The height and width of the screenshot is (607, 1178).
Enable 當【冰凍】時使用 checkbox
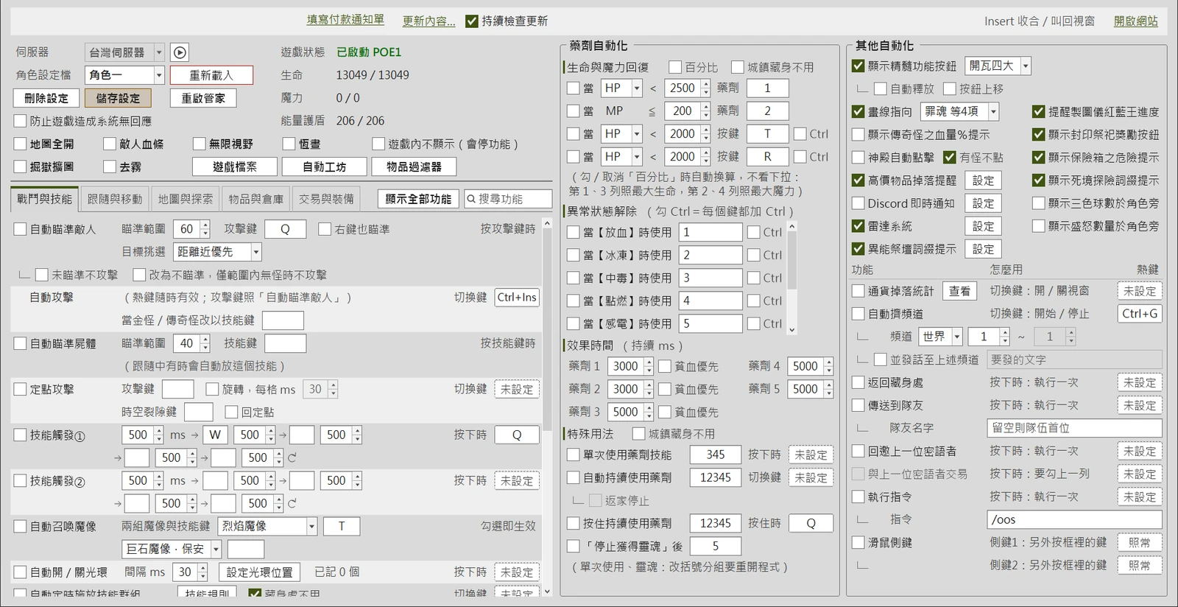573,255
